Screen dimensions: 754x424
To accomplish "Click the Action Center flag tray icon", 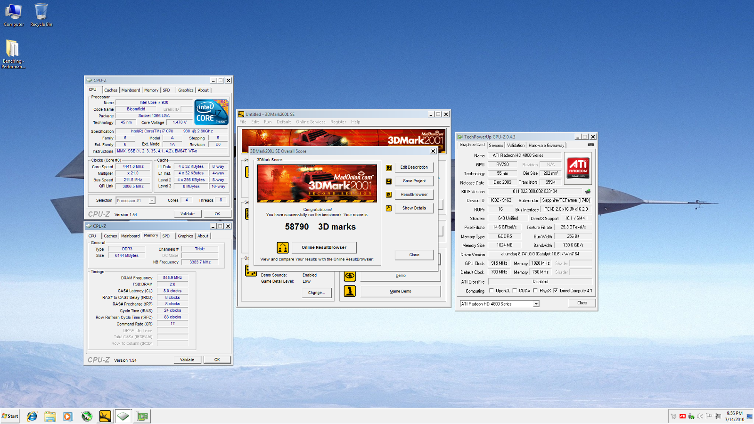I will pyautogui.click(x=709, y=416).
